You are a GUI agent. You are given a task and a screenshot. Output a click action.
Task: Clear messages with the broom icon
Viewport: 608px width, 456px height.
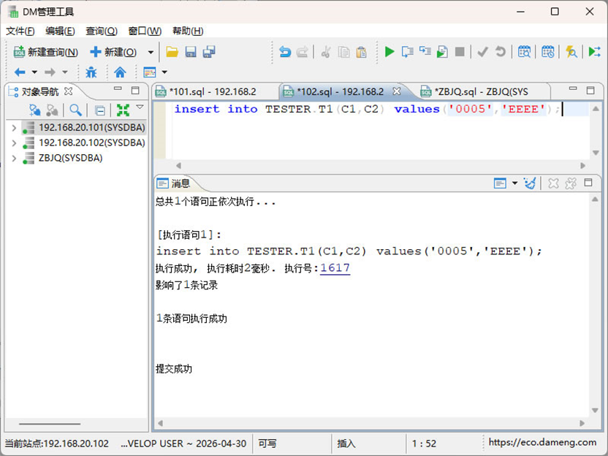coord(531,183)
